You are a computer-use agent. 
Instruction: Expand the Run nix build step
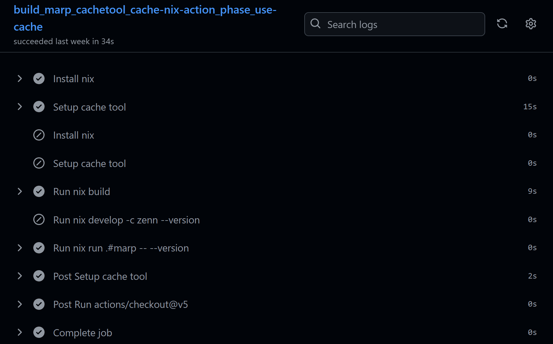(20, 191)
